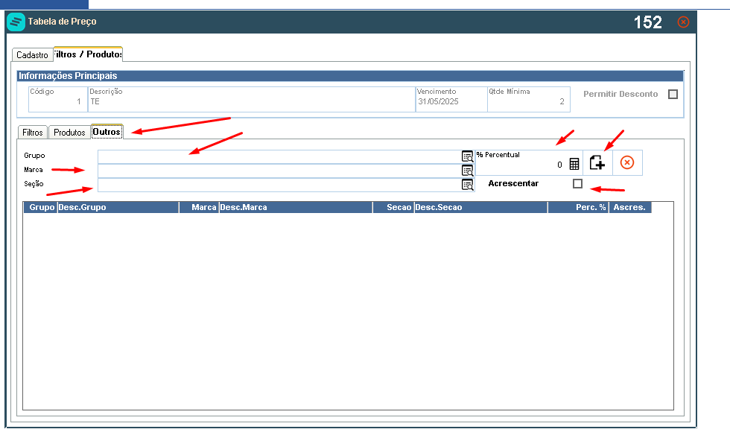Switch to the Cadastro tab

tap(33, 55)
